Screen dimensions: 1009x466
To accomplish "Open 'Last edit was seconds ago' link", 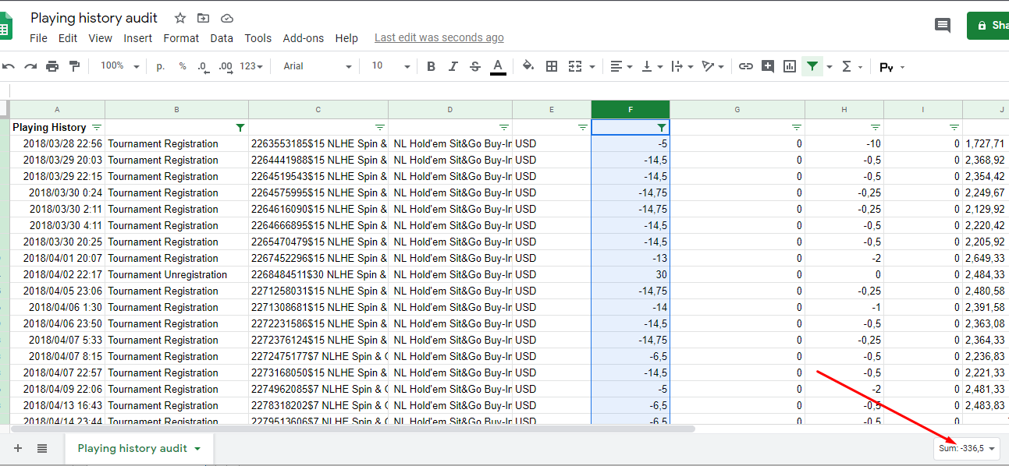I will click(439, 37).
